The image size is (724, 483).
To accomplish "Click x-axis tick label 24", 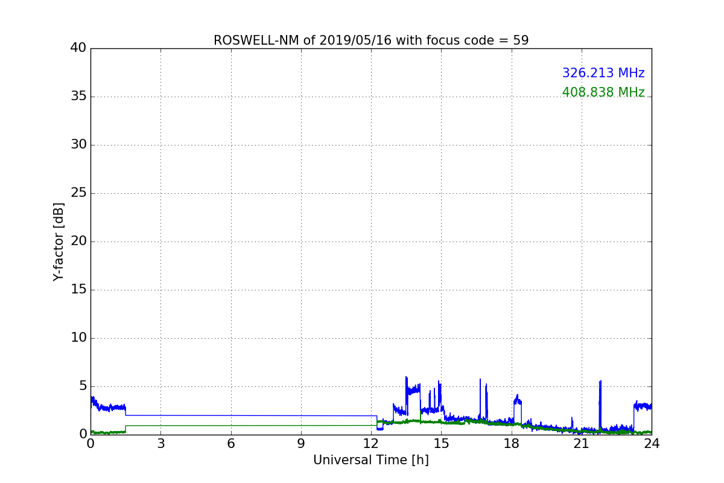I will click(x=652, y=443).
